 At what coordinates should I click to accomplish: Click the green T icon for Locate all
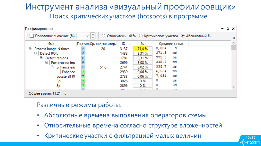[83, 76]
